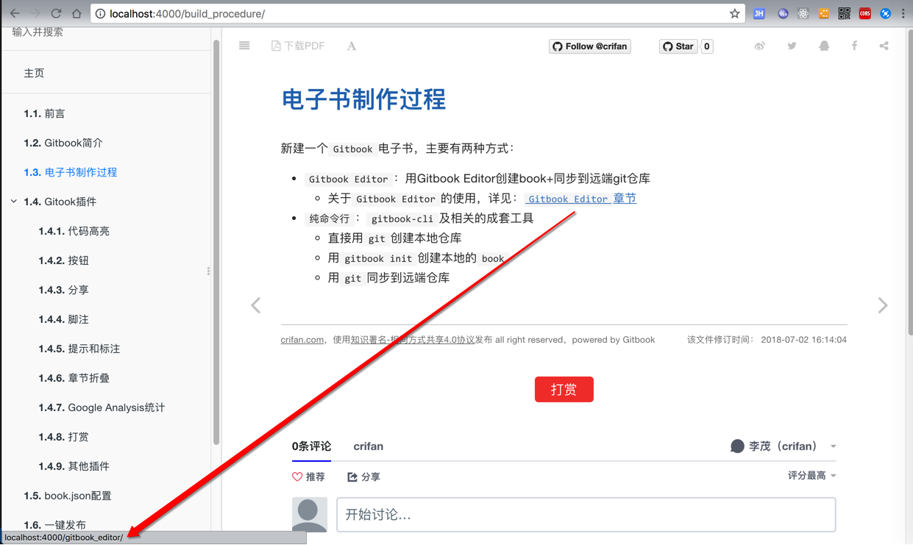913x545 pixels.
Task: Open the browser home page
Action: click(x=77, y=13)
